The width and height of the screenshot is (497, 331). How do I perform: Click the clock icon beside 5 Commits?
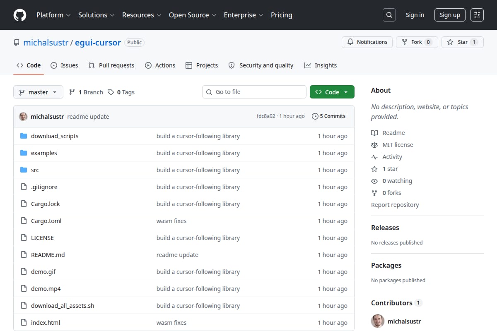(315, 116)
